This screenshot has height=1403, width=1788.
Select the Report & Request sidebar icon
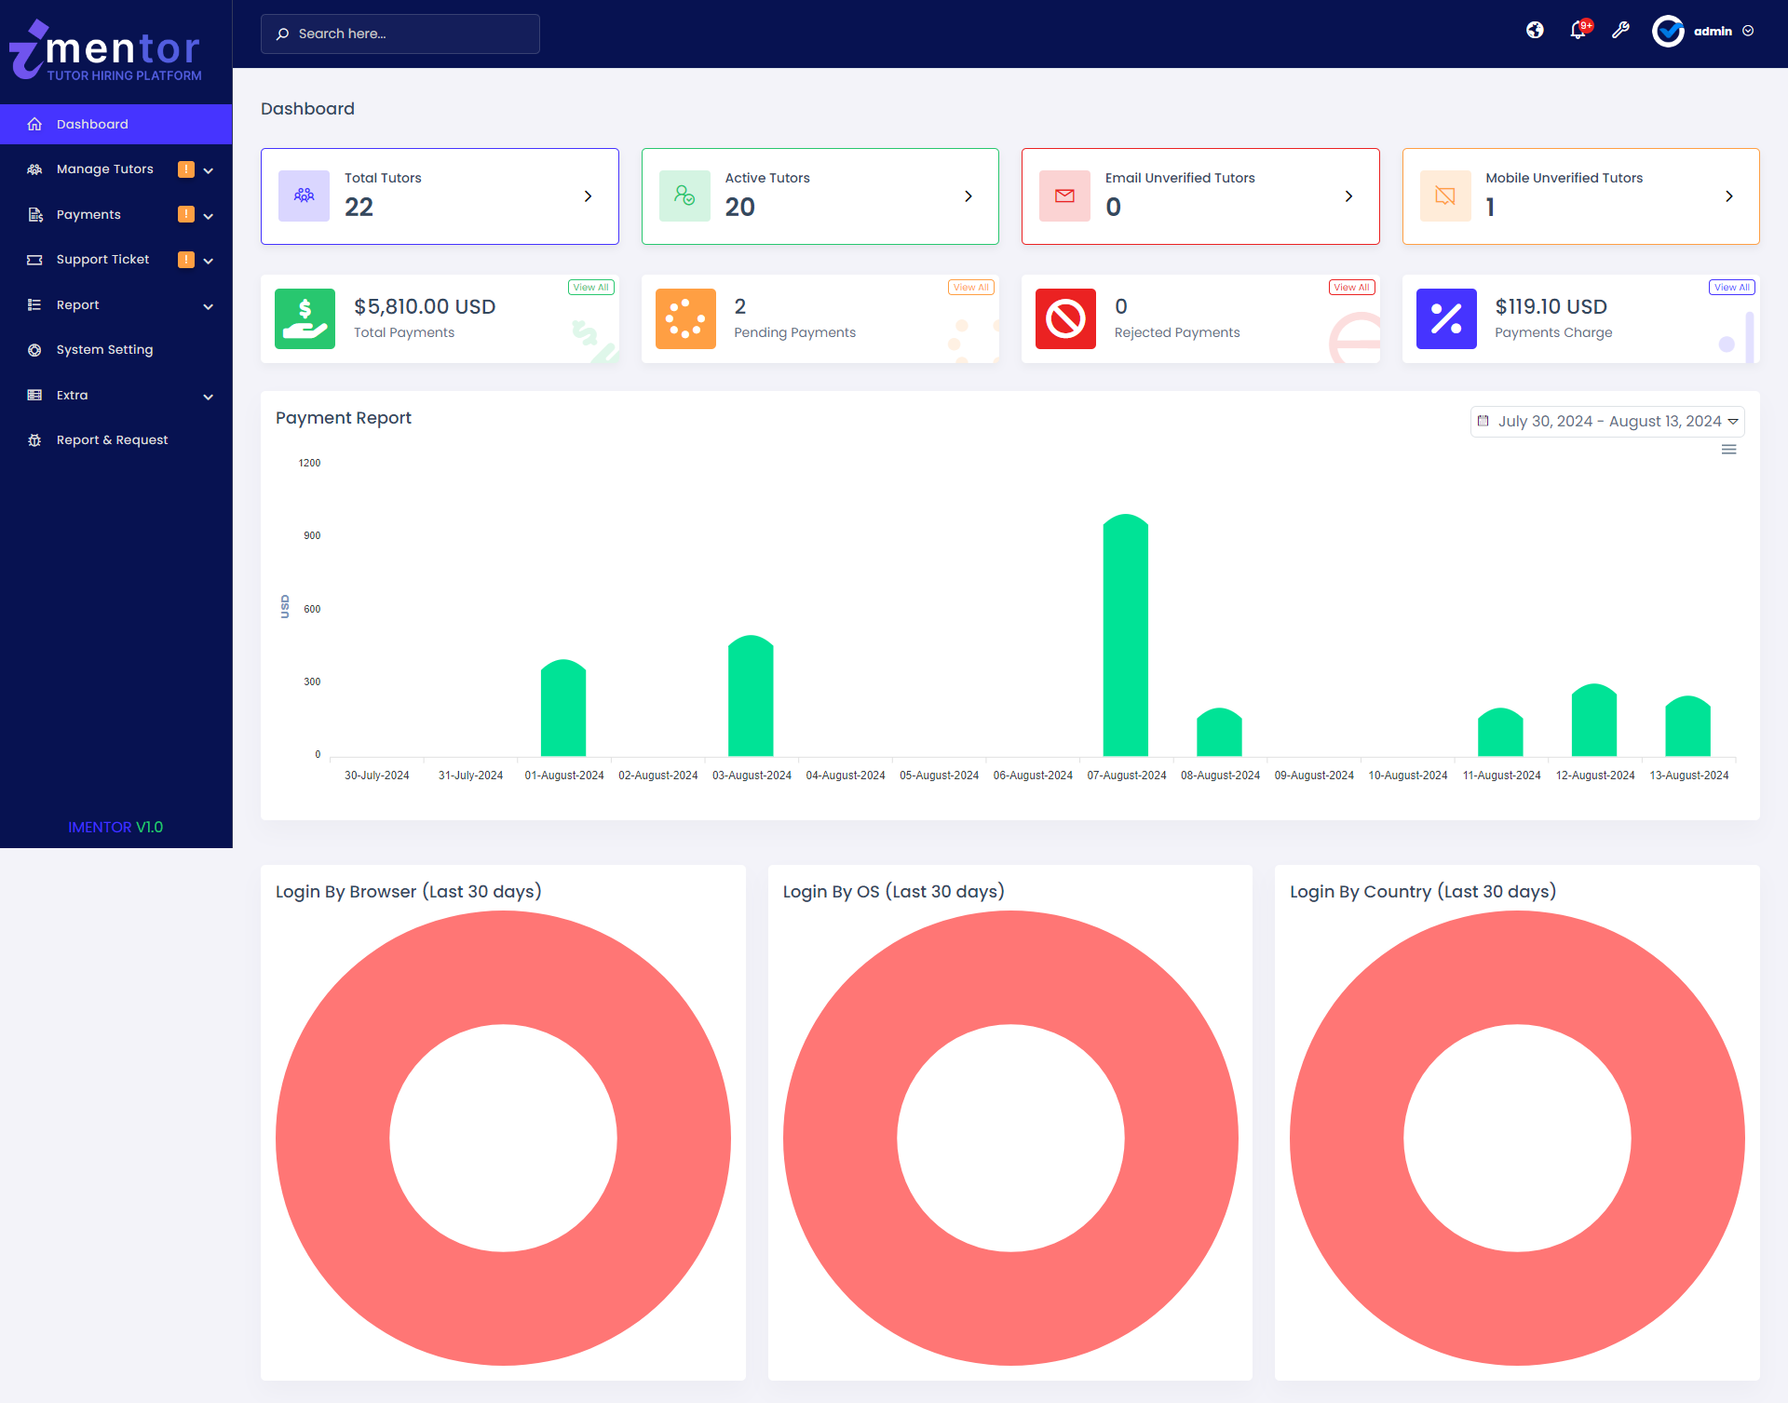[34, 439]
